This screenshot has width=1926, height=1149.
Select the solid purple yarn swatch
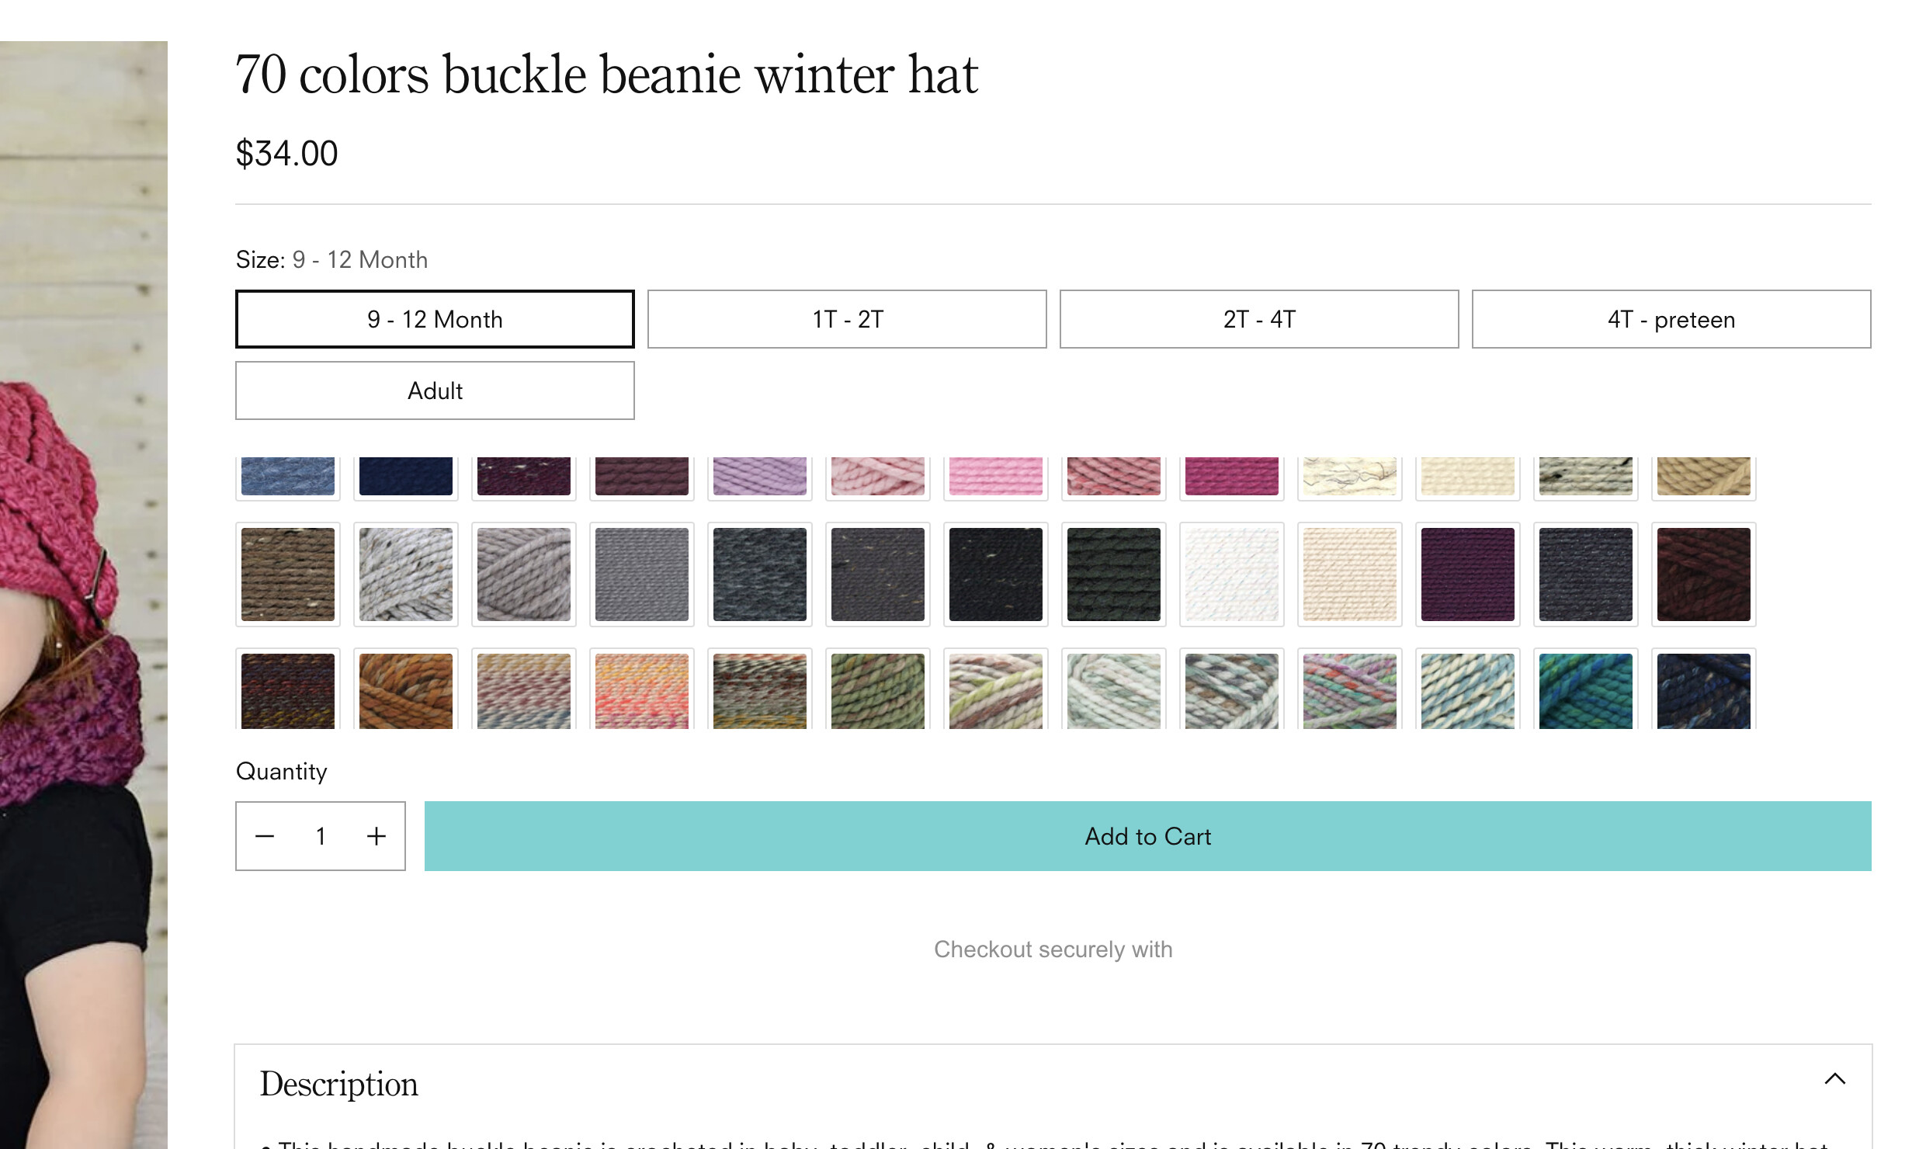point(1467,574)
